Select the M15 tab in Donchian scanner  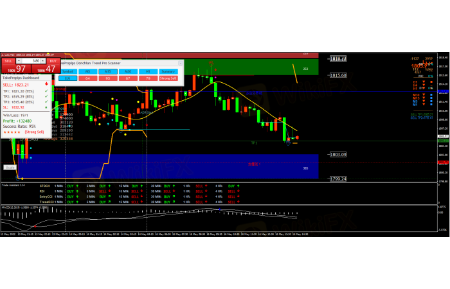tap(108, 71)
